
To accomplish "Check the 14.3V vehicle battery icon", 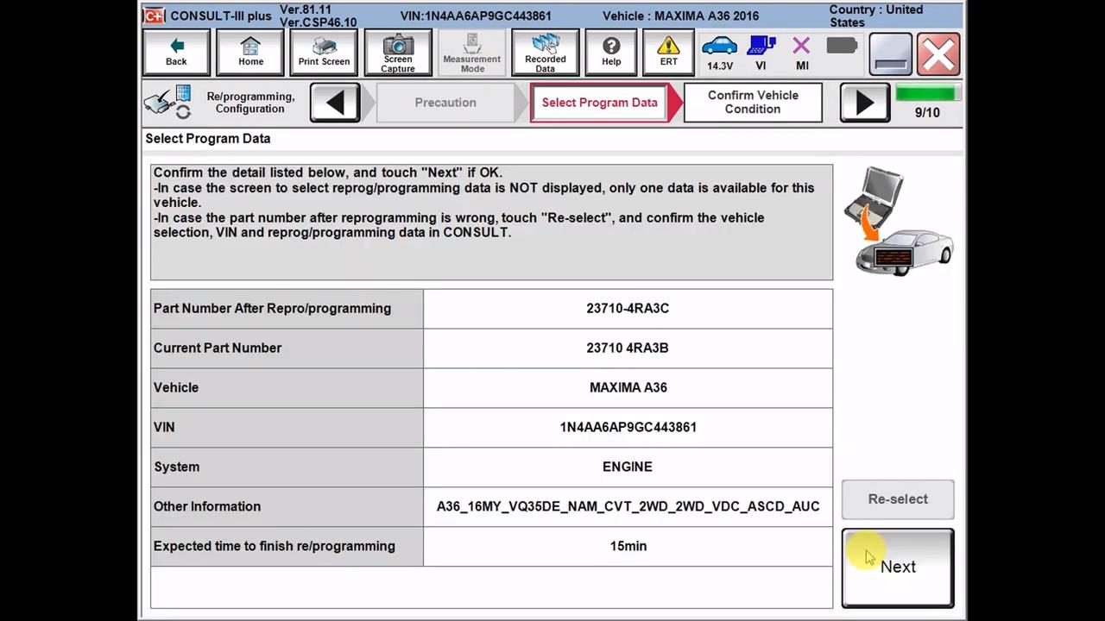I will (720, 53).
